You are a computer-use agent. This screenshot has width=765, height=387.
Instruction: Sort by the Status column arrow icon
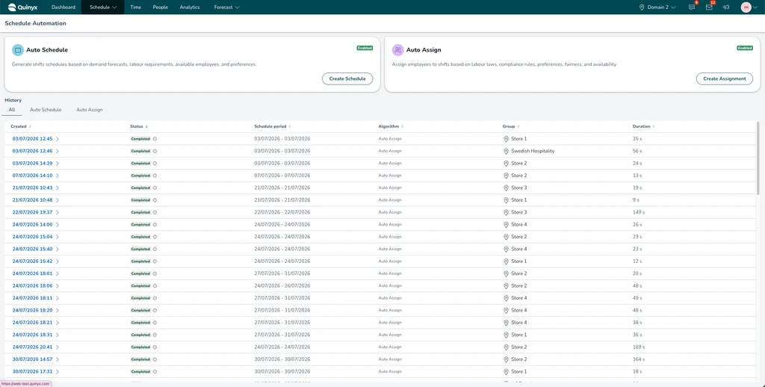coord(146,126)
